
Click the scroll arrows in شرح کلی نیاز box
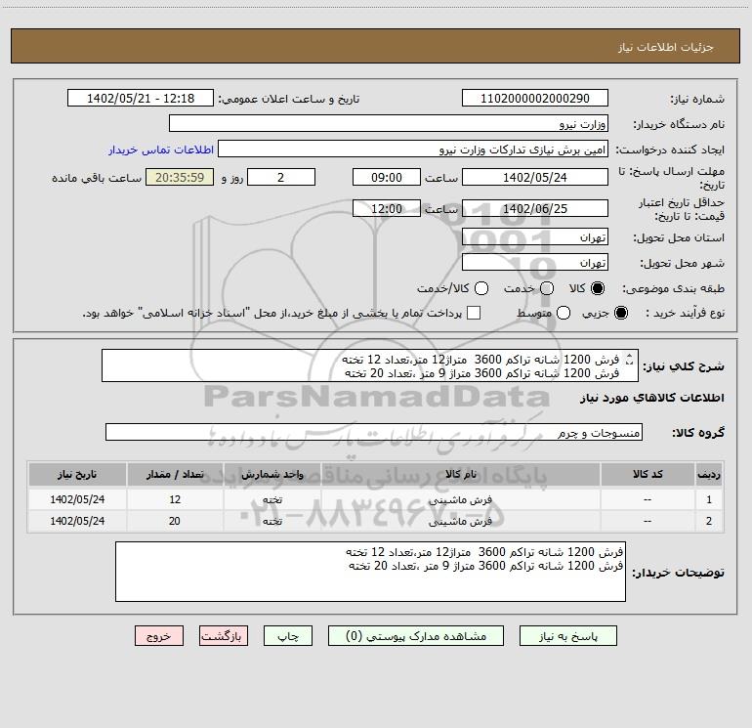tap(630, 359)
